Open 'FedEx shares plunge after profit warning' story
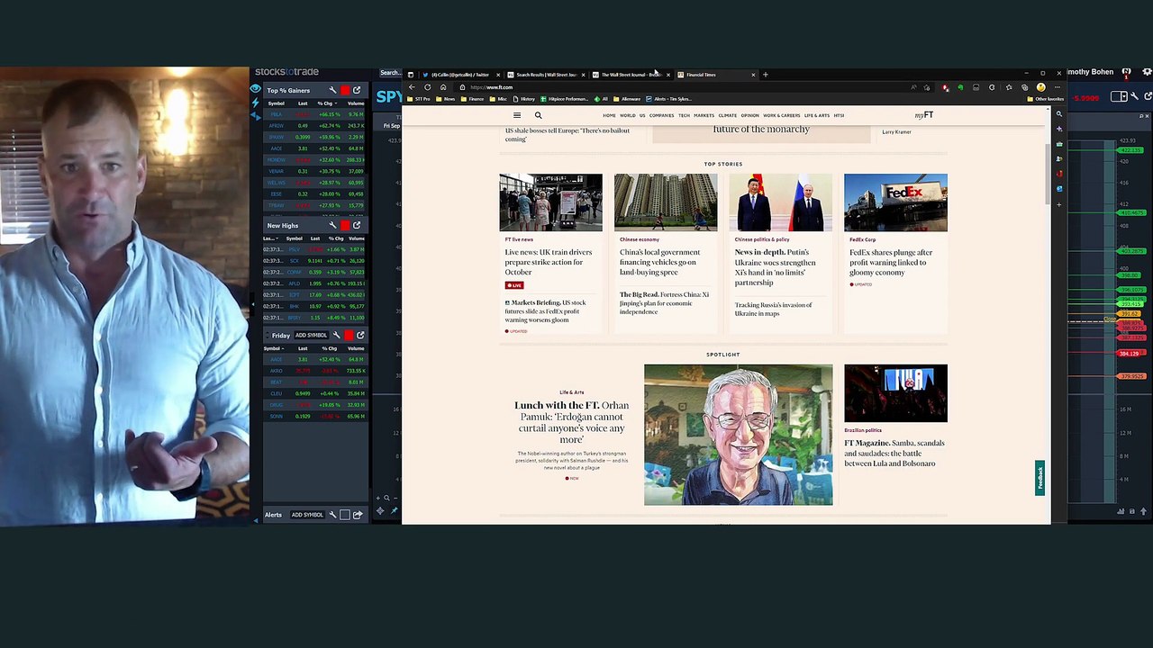 click(892, 262)
